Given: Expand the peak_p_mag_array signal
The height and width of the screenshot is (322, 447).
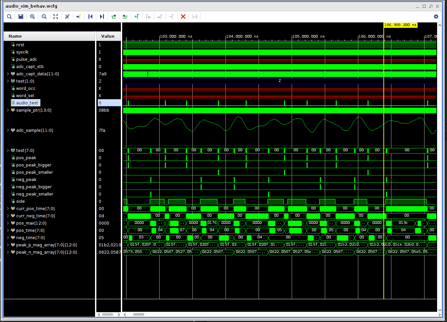Looking at the screenshot, I should pos(7,245).
